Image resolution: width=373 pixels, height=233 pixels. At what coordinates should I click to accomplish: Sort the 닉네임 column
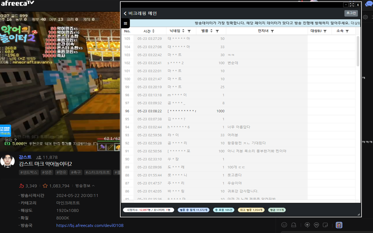point(183,31)
